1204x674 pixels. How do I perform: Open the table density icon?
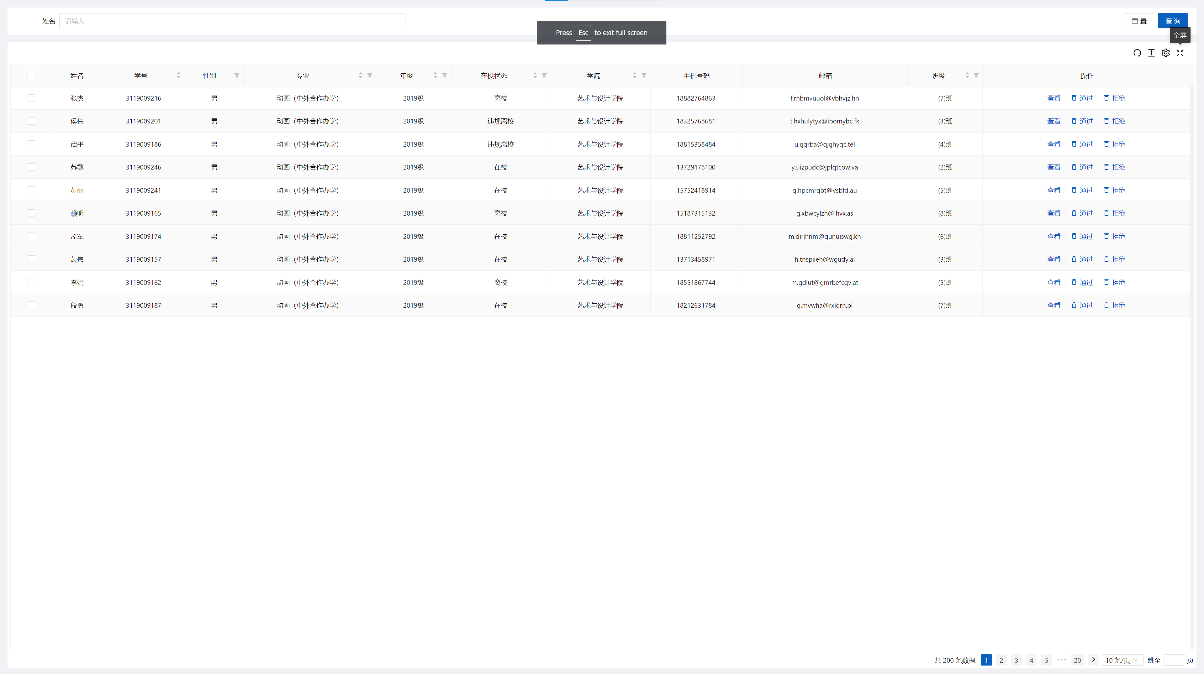(x=1151, y=53)
